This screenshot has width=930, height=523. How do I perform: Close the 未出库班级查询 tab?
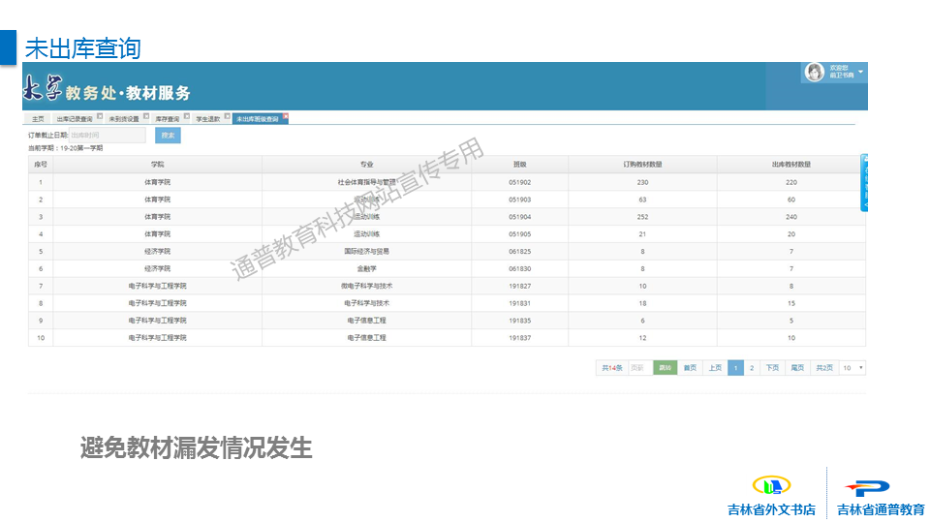(x=285, y=116)
